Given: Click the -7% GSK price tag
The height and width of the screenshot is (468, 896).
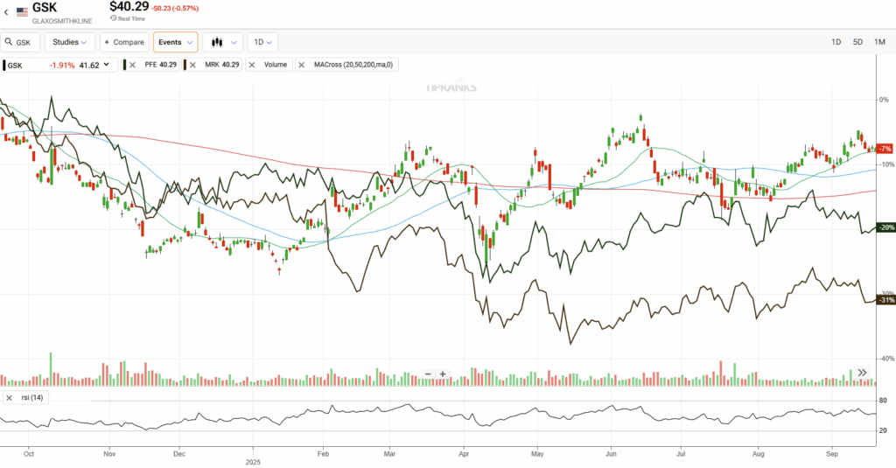Looking at the screenshot, I should [885, 149].
